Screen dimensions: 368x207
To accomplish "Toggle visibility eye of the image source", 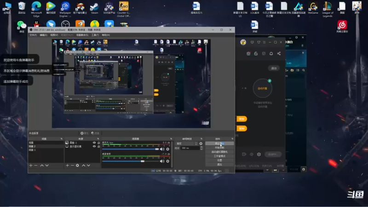I will tap(94, 143).
